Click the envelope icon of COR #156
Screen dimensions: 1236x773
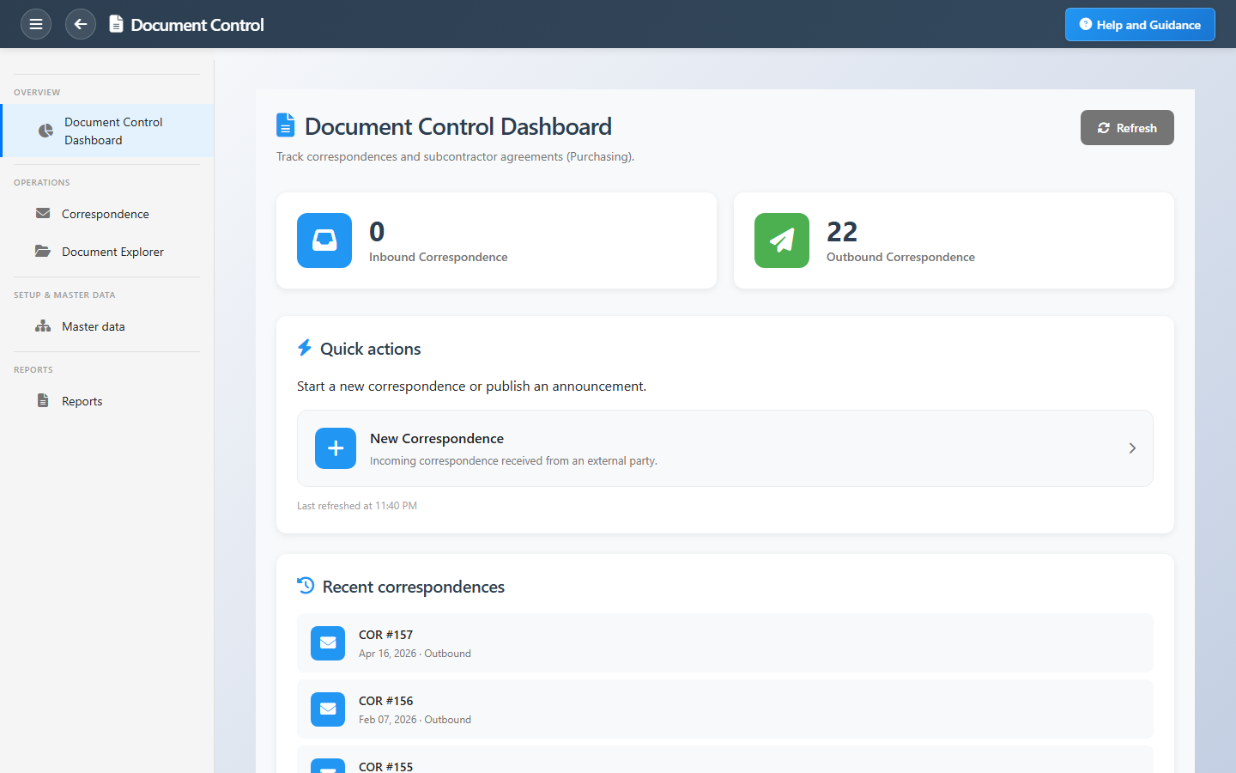(328, 709)
